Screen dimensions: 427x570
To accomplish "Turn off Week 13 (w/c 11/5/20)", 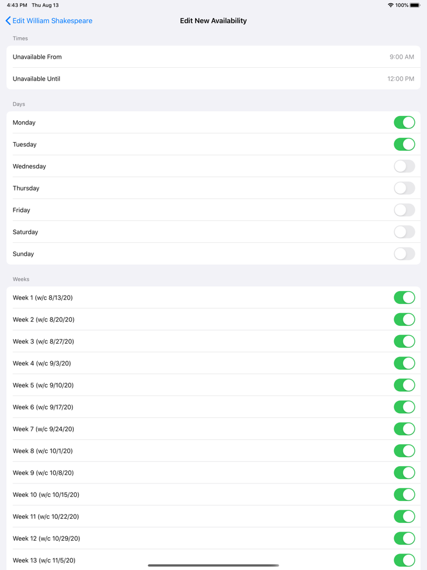I will (404, 560).
